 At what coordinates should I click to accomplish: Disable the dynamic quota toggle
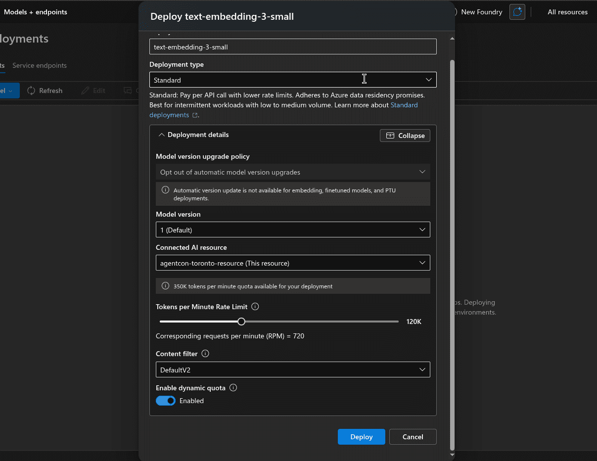click(x=166, y=401)
